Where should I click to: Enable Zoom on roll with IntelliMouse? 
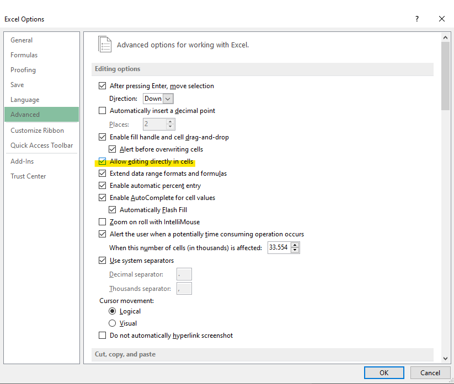click(102, 222)
